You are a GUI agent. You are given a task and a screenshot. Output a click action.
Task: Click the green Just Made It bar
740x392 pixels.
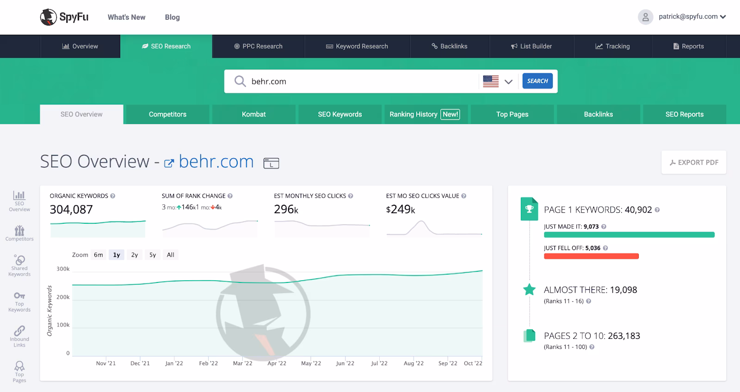click(629, 235)
